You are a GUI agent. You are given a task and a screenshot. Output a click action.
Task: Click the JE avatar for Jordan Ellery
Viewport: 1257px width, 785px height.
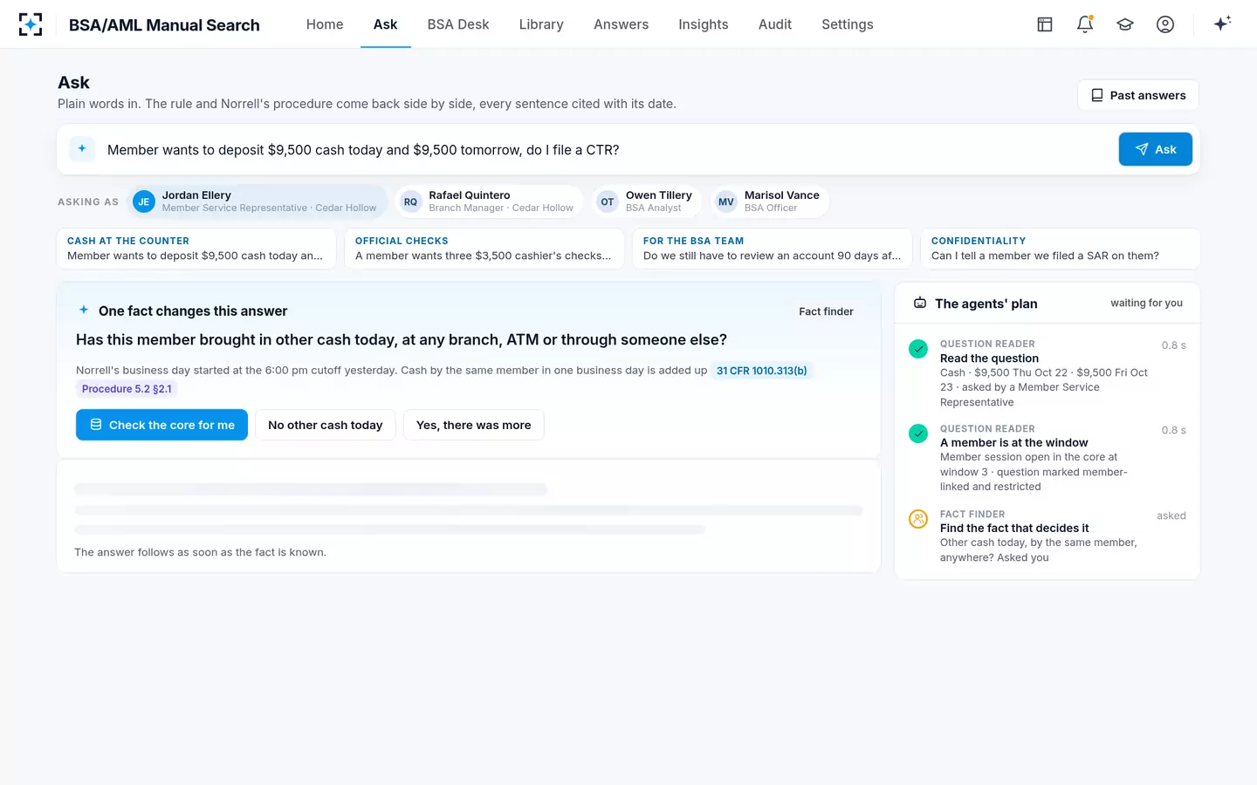pos(144,201)
